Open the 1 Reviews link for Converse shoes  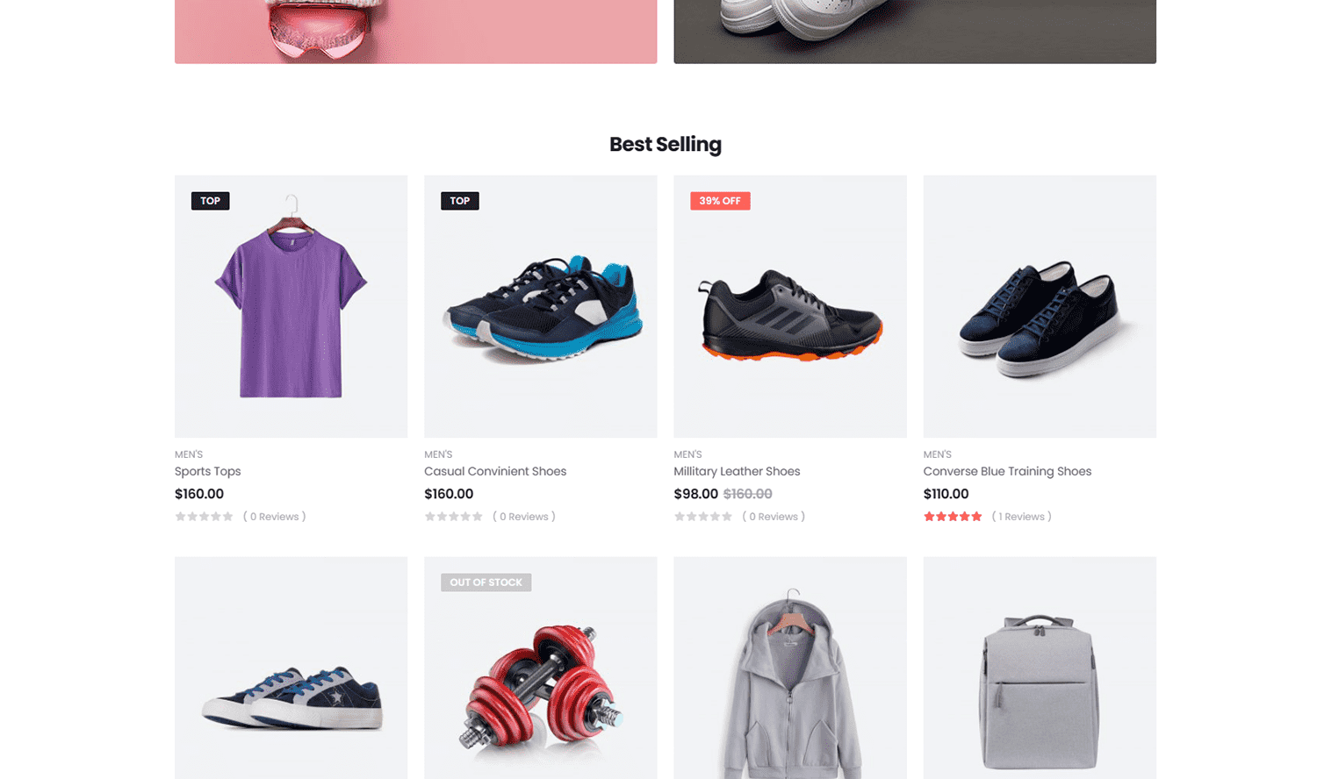point(1021,517)
